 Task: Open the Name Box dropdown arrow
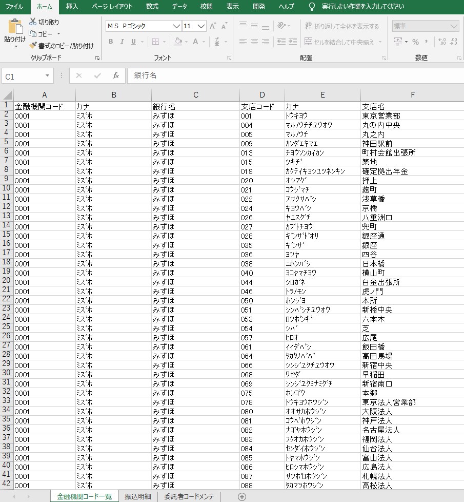(x=47, y=76)
